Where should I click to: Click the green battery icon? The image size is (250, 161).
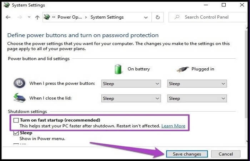pos(118,69)
